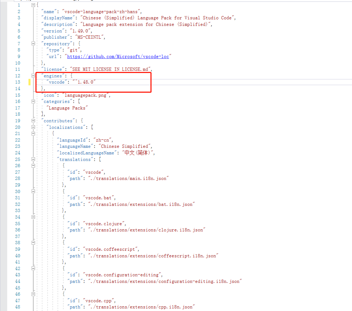352x311 pixels.
Task: Click the "vscode.coffeescript" id value
Action: click(110, 249)
